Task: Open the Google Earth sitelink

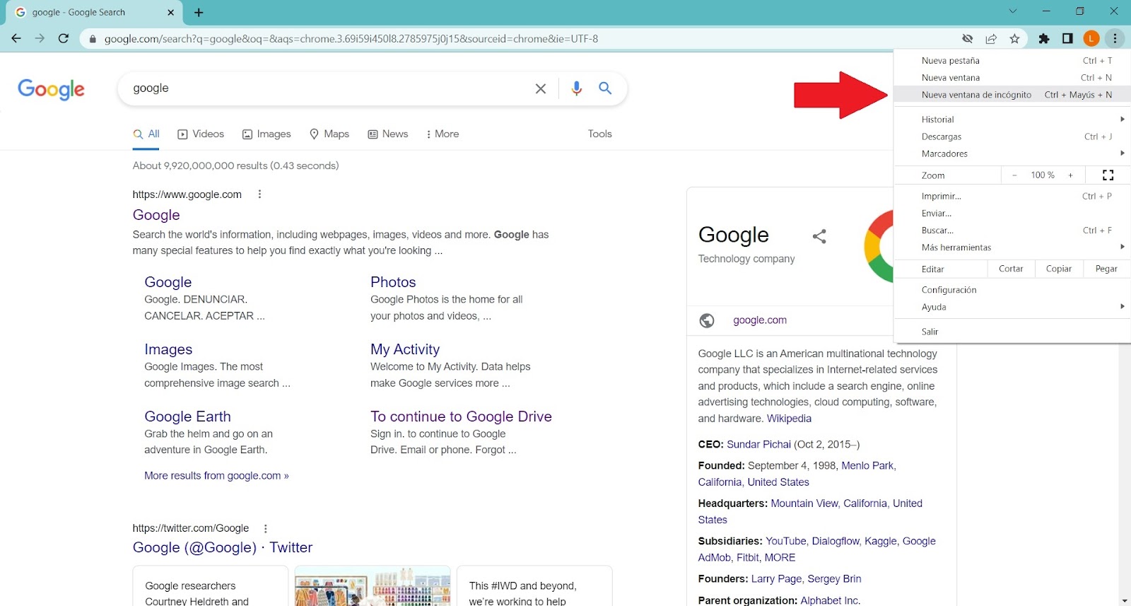Action: (187, 416)
